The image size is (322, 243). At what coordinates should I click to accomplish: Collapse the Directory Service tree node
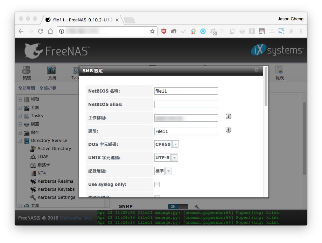[20, 141]
